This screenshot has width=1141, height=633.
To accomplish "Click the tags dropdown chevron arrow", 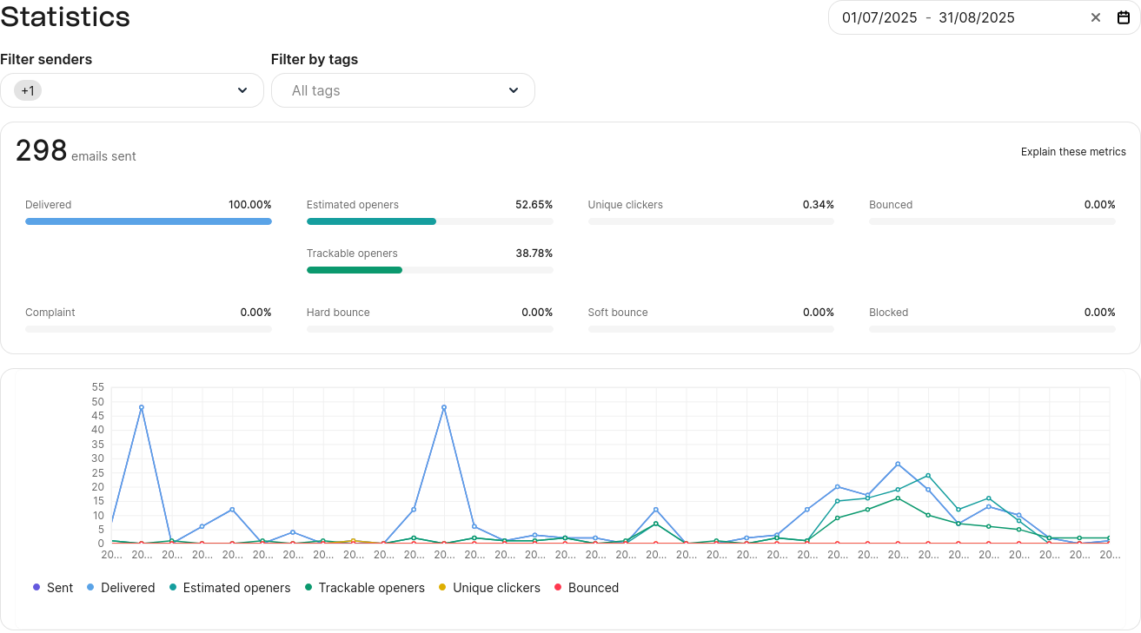I will click(x=514, y=90).
